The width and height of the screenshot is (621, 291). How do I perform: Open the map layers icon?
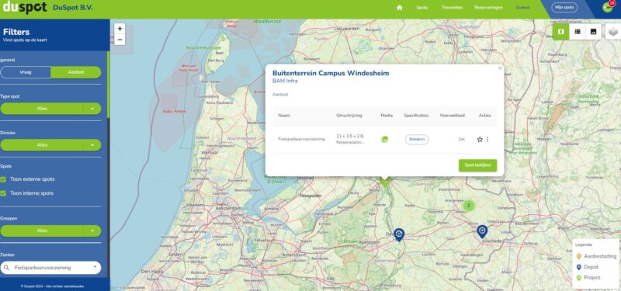(613, 32)
